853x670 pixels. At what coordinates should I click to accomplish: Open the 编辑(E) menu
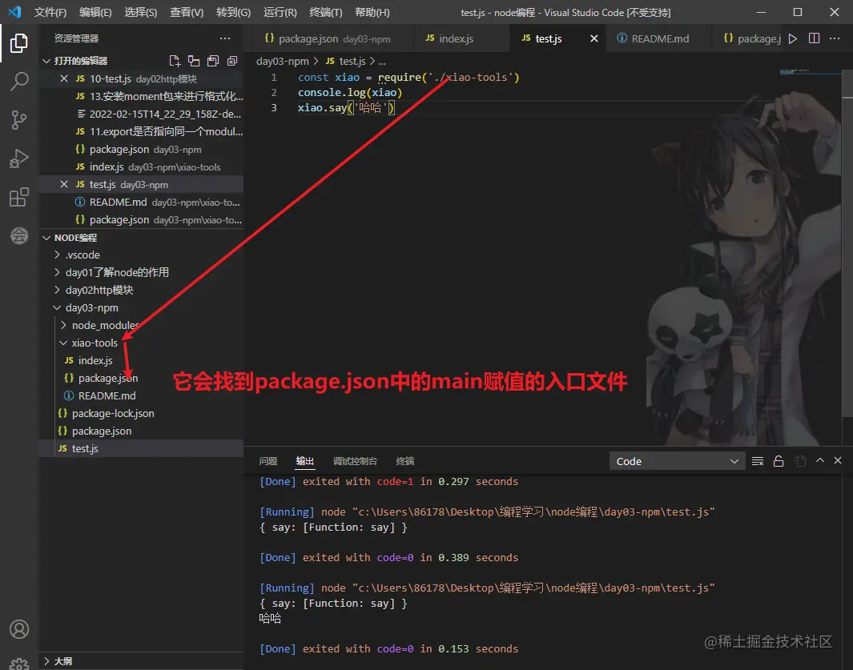95,12
